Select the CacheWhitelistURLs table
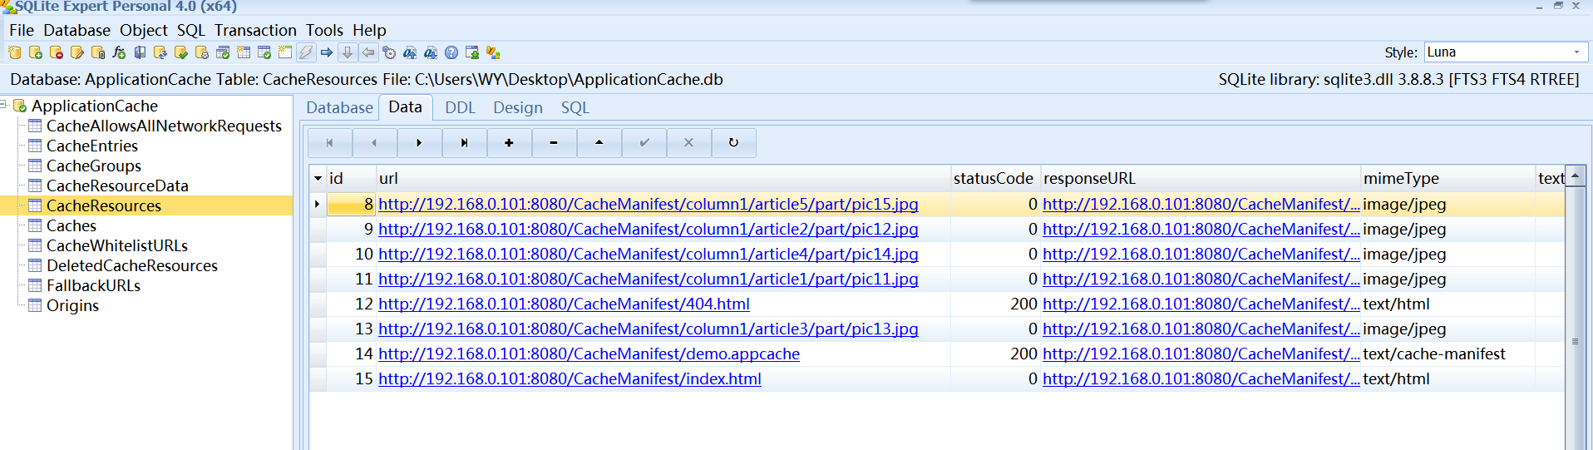 click(x=117, y=245)
